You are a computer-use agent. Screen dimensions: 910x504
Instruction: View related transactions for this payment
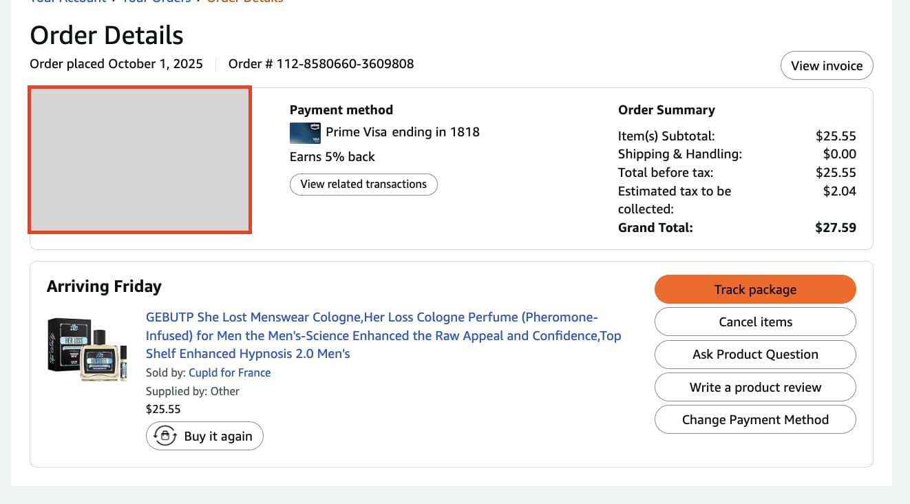363,185
